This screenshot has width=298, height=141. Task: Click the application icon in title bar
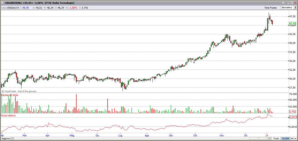click(x=3, y=3)
